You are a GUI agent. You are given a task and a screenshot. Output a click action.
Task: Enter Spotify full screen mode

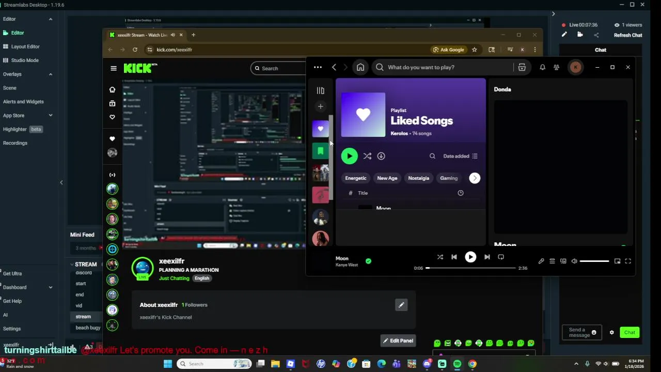[x=628, y=261]
